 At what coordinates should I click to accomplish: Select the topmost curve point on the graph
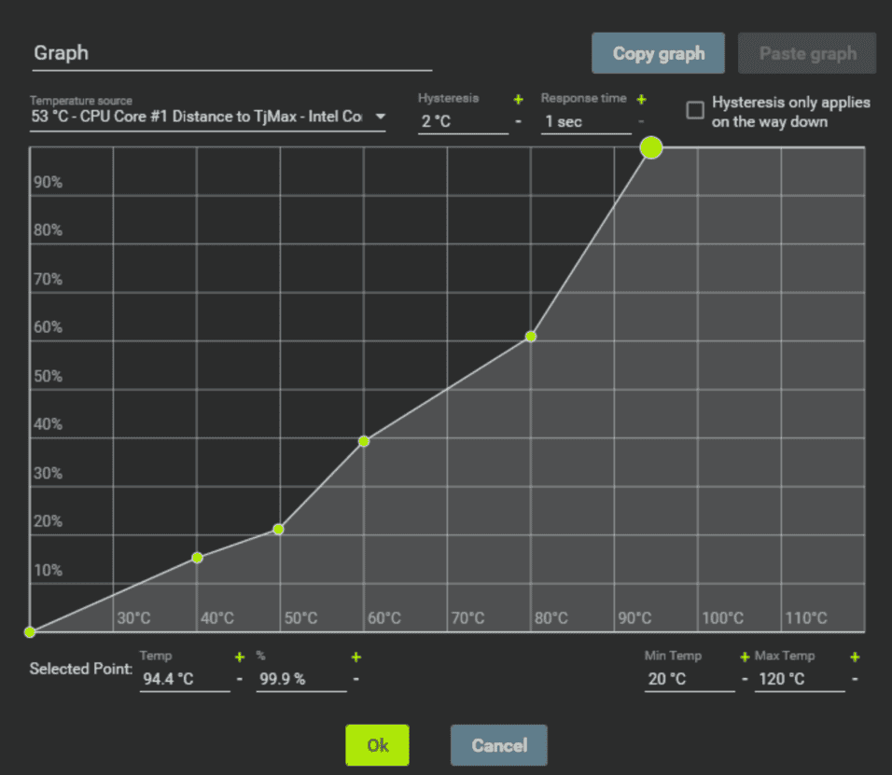click(651, 147)
